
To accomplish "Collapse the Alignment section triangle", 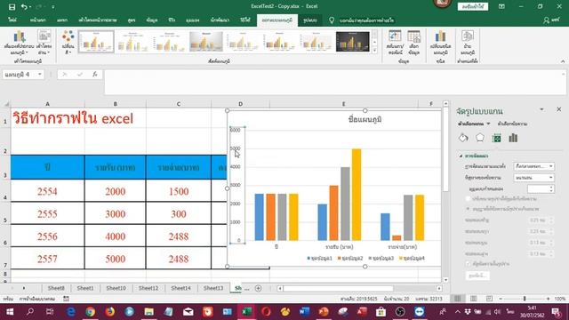I will 461,156.
